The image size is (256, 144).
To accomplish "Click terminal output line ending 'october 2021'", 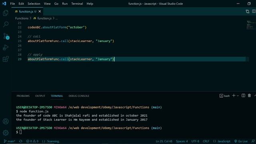I will 82,116.
